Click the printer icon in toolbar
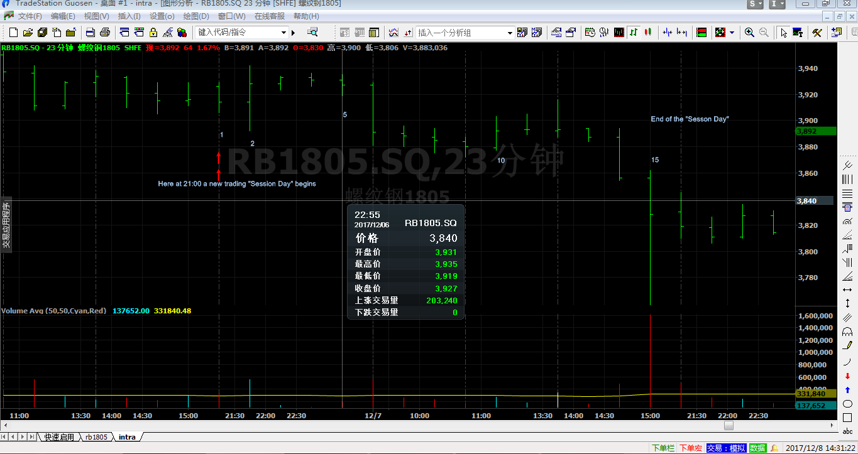The image size is (858, 454). [105, 32]
